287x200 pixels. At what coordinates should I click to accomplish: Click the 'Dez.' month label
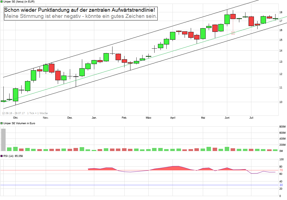click(70, 118)
